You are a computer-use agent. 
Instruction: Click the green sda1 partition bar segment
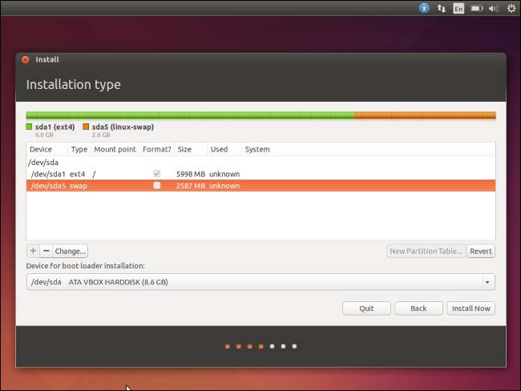(x=191, y=115)
